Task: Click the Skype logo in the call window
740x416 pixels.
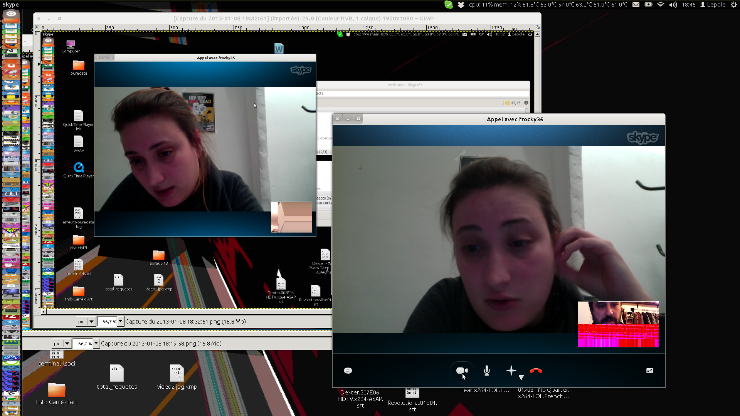Action: coord(642,137)
